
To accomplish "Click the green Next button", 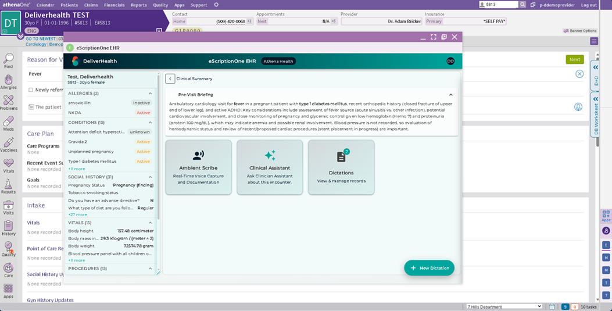I will 575,59.
